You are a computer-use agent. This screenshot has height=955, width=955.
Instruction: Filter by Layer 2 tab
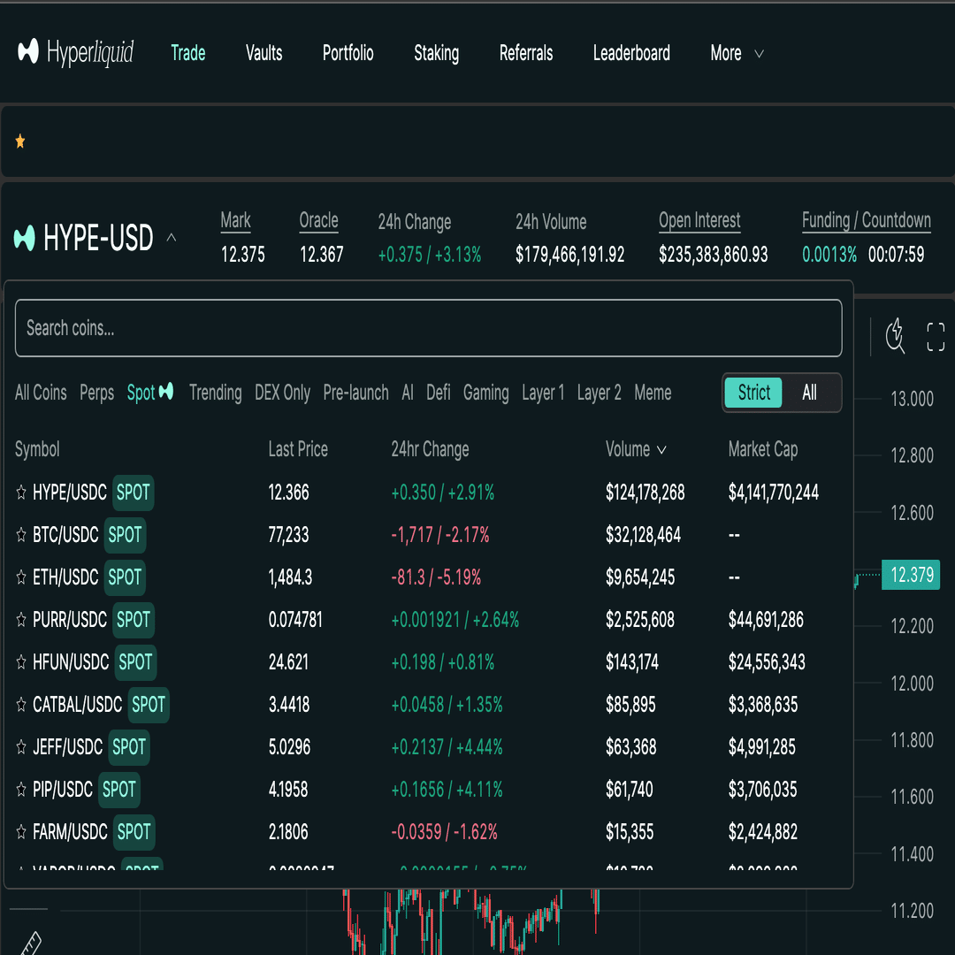coord(599,393)
